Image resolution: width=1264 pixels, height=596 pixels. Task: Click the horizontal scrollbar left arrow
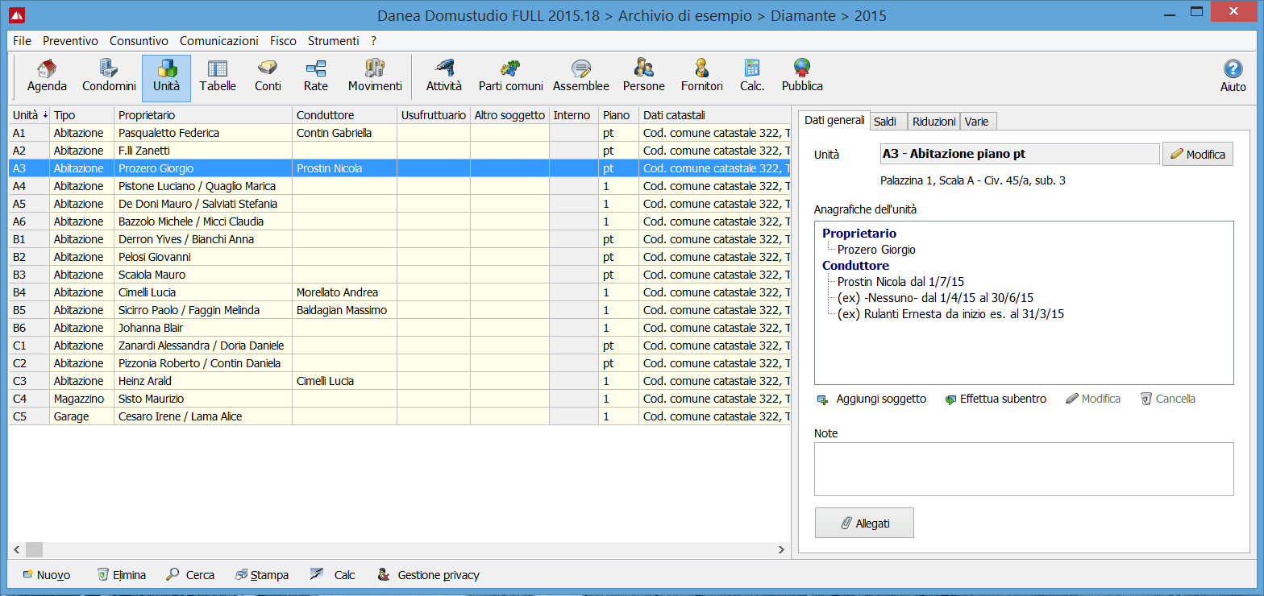pos(17,549)
